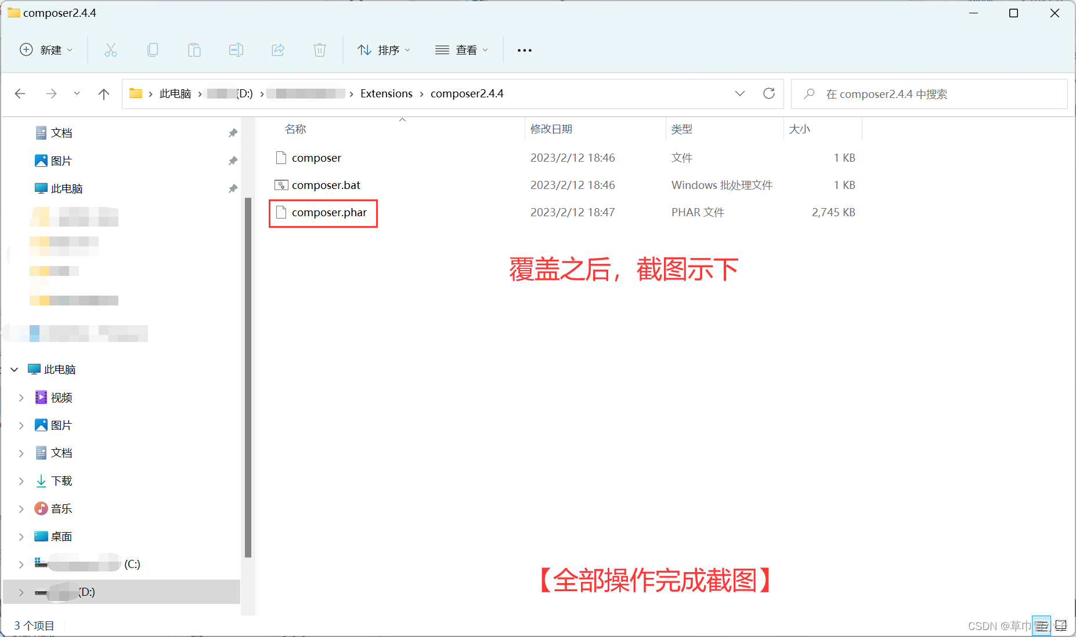The height and width of the screenshot is (637, 1076).
Task: Go up one folder level
Action: (103, 93)
